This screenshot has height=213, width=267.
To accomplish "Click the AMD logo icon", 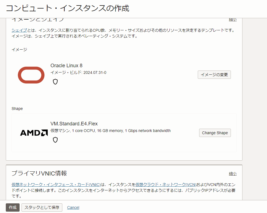I will [x=34, y=133].
